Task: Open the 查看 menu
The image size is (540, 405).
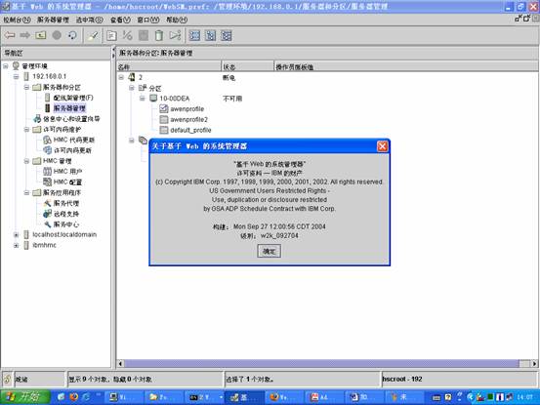Action: 120,20
